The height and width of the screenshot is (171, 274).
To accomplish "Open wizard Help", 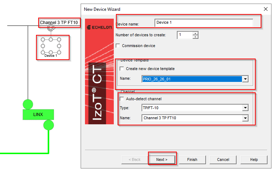I will (253, 160).
